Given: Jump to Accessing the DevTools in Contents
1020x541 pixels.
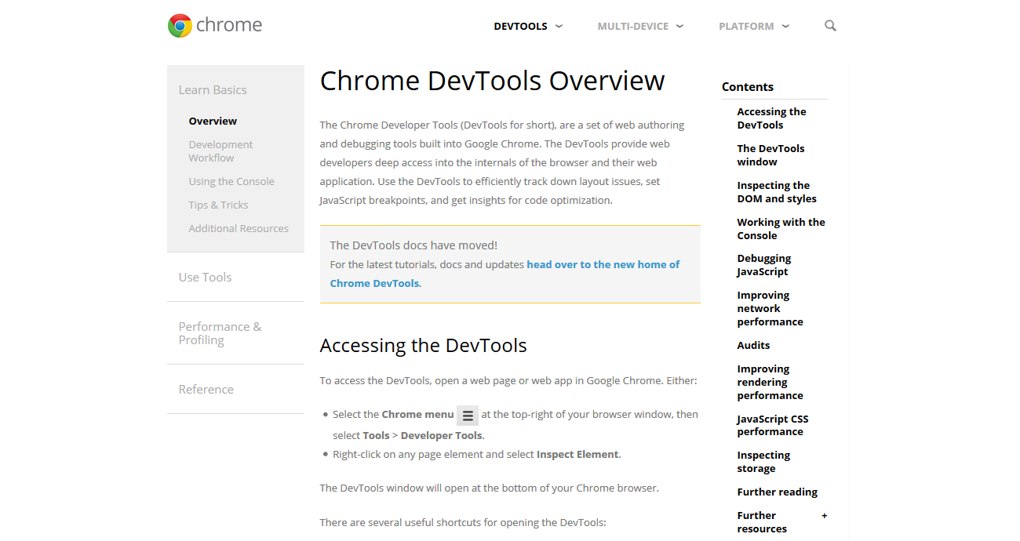Looking at the screenshot, I should 771,118.
